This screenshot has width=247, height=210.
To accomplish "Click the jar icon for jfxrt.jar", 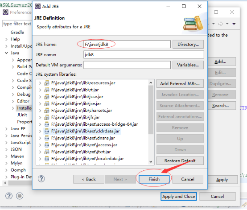I will click(47, 152).
